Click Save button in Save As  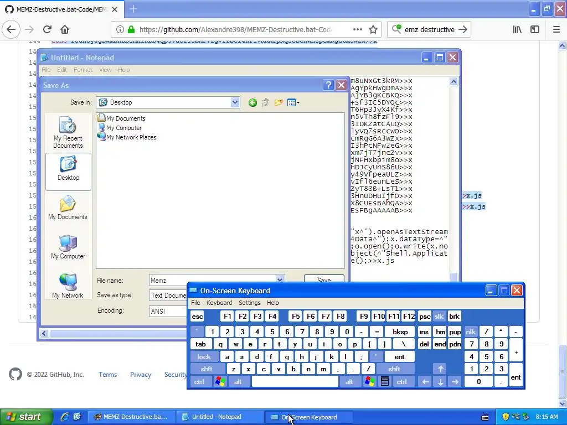coord(324,279)
